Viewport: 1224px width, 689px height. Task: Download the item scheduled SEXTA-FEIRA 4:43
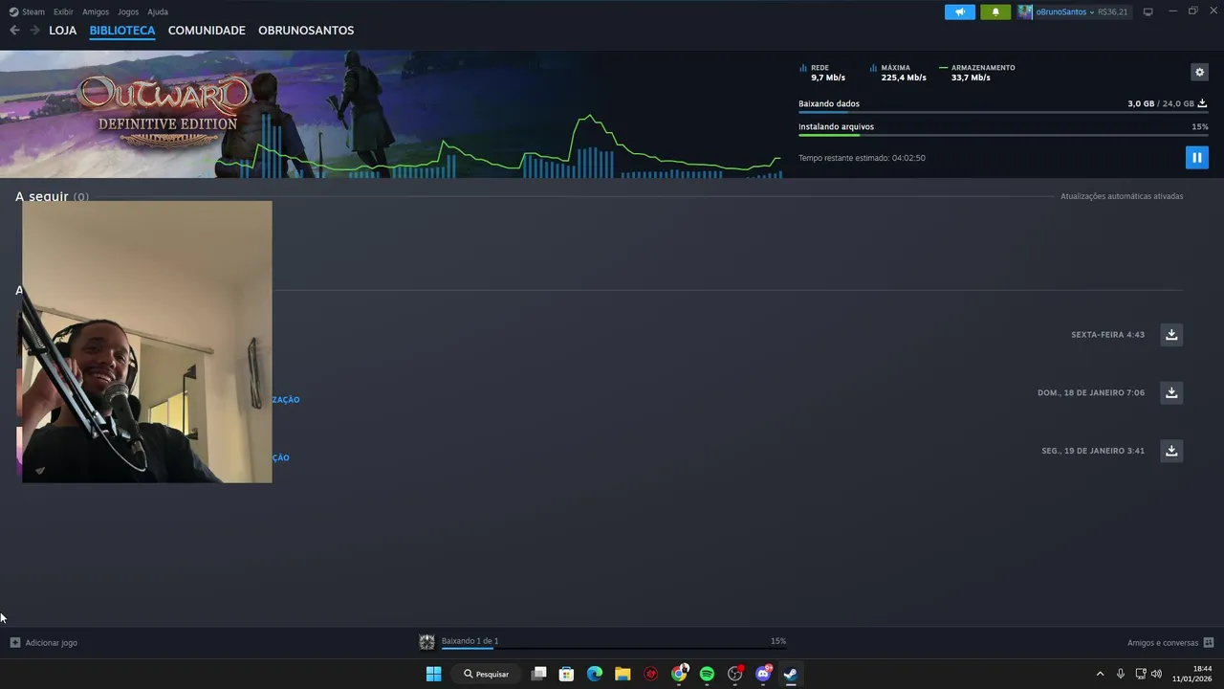tap(1171, 334)
